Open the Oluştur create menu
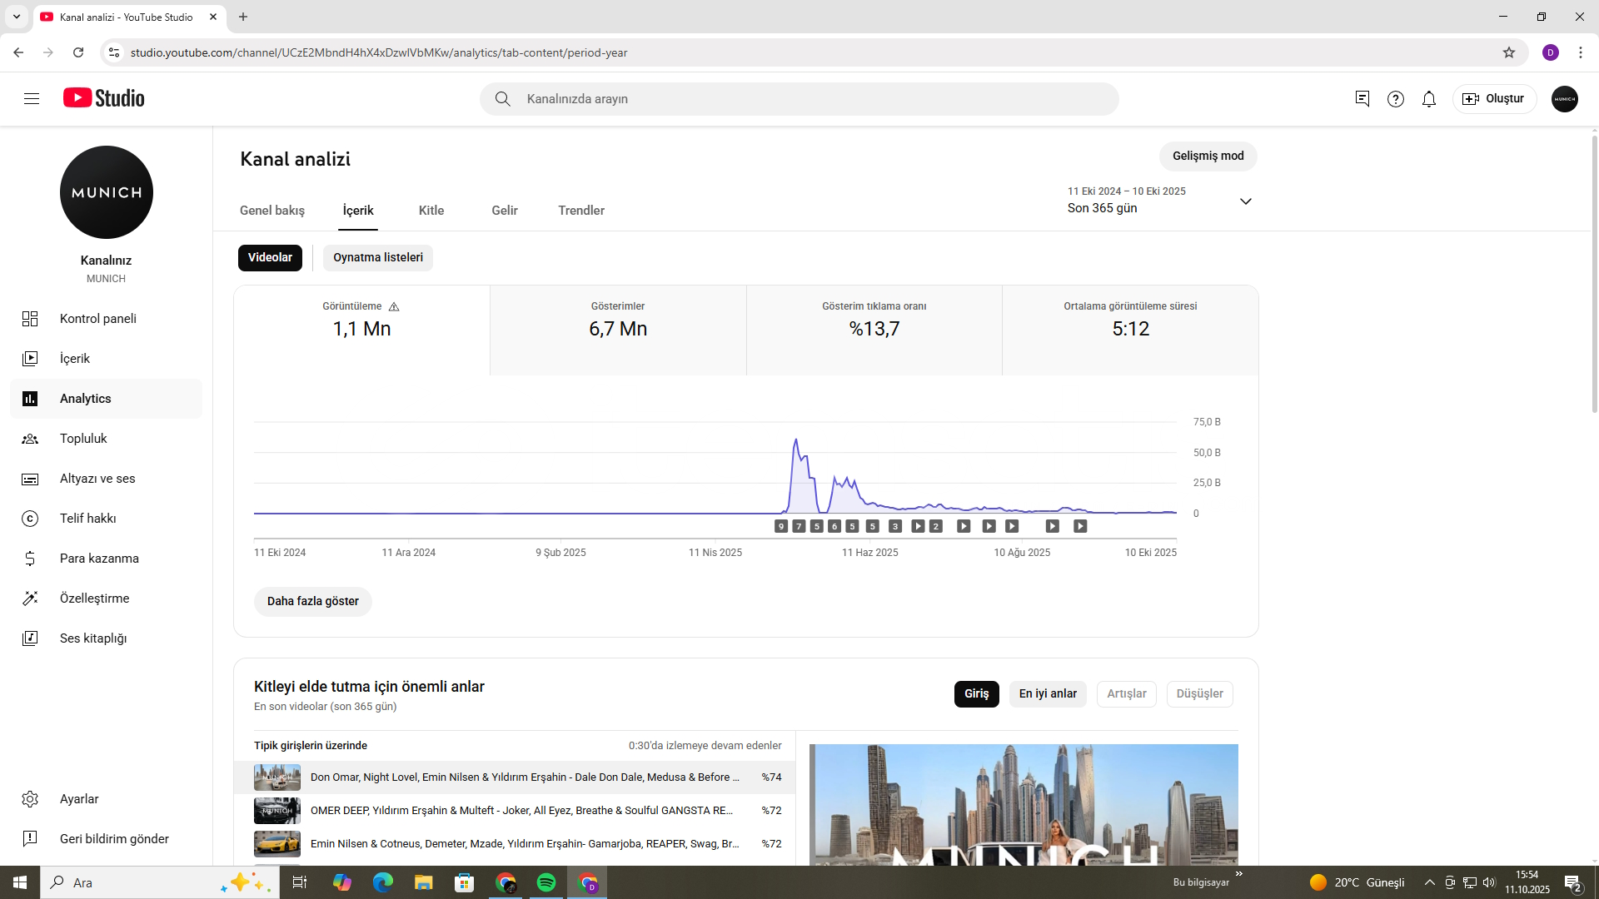 1494,99
